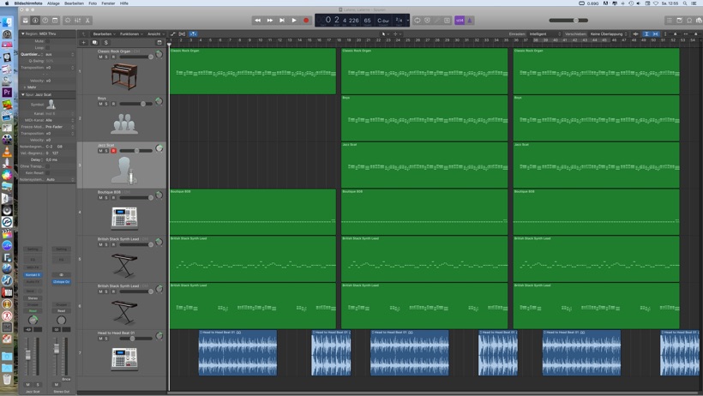
Task: Open the Hilfe menu in menu bar
Action: [123, 3]
